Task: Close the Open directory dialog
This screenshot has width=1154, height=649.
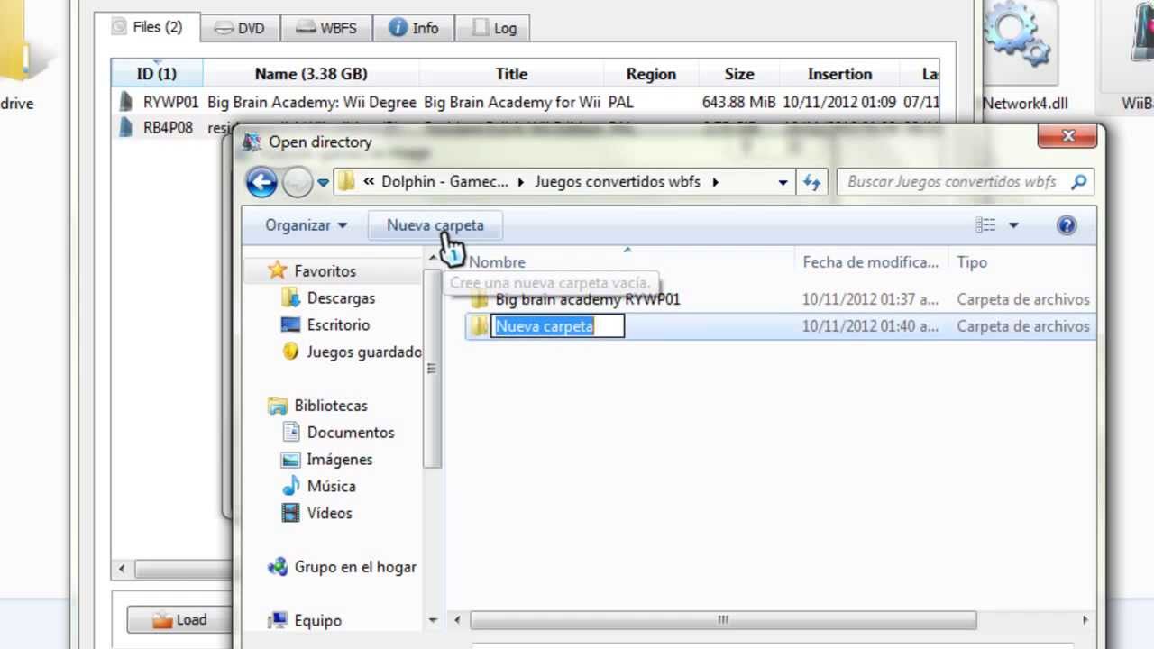Action: tap(1068, 136)
